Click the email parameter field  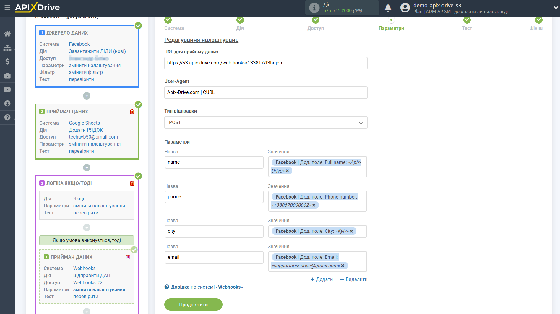[x=214, y=257]
